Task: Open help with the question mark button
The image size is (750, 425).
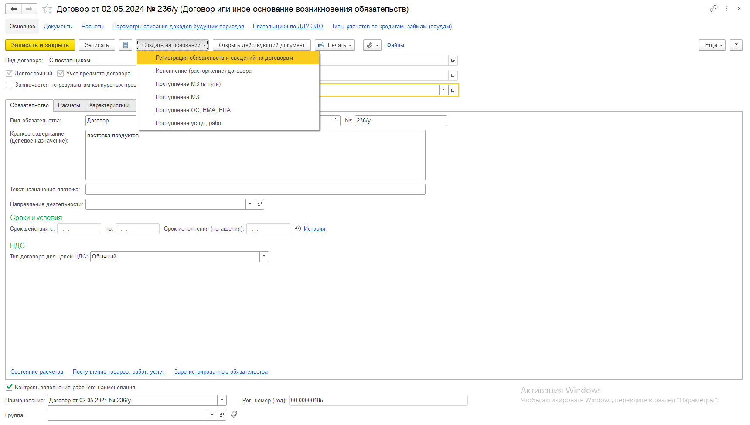Action: coord(736,45)
